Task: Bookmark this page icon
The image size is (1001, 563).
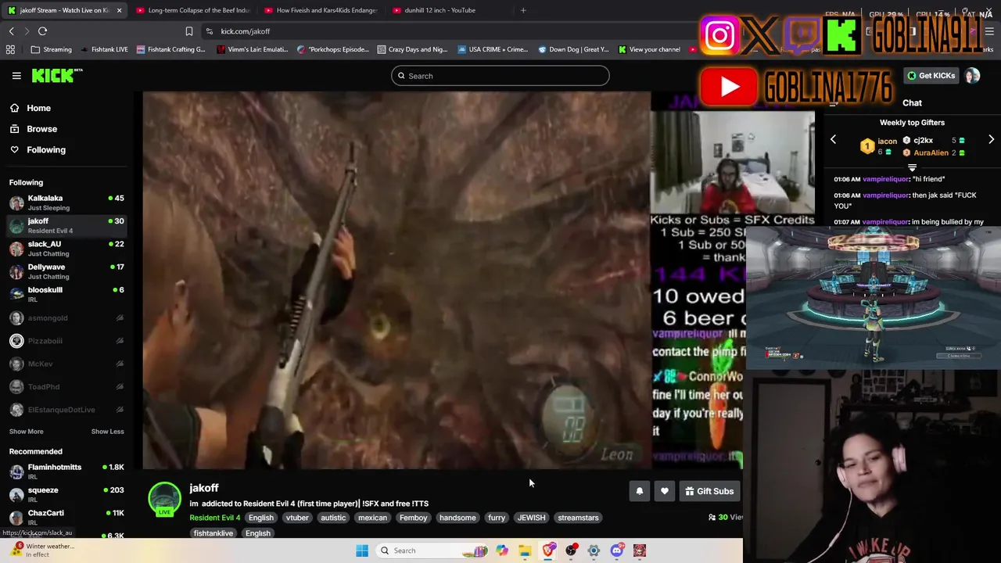Action: click(189, 31)
